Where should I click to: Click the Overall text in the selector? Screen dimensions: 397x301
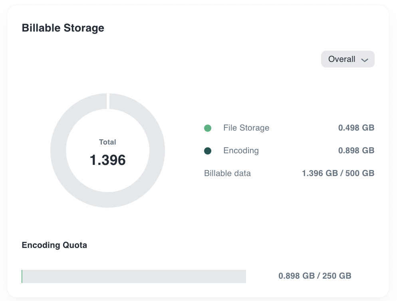click(x=341, y=59)
